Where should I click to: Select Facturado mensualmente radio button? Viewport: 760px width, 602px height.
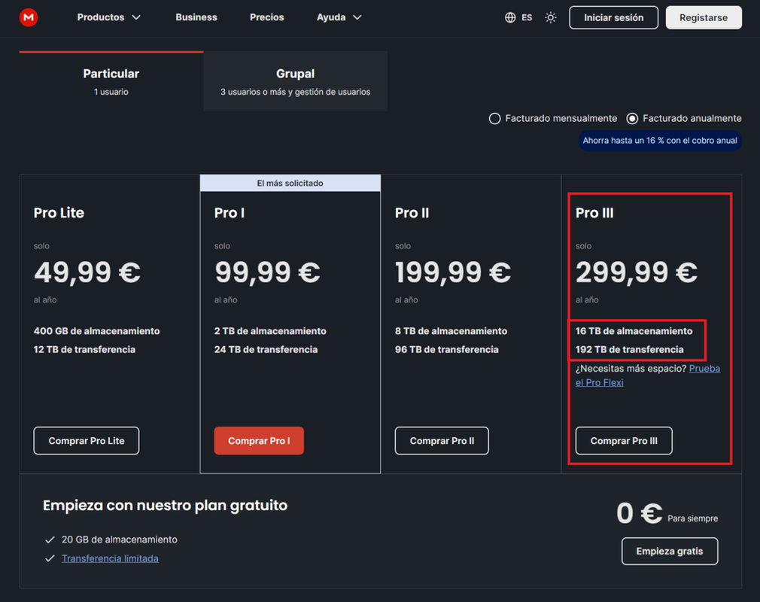[x=494, y=119]
